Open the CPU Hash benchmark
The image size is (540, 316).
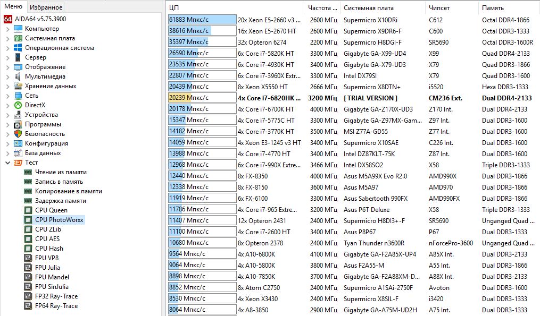point(49,248)
